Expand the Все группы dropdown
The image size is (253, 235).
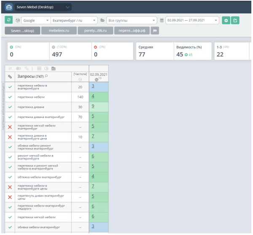[132, 20]
